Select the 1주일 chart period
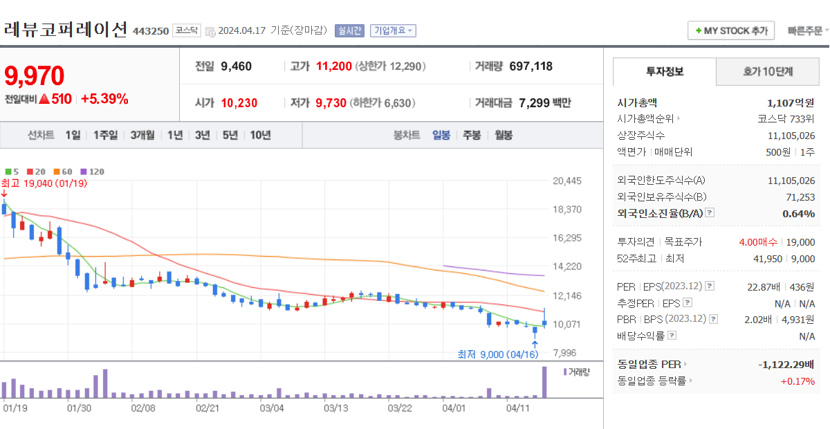This screenshot has height=429, width=830. [105, 135]
